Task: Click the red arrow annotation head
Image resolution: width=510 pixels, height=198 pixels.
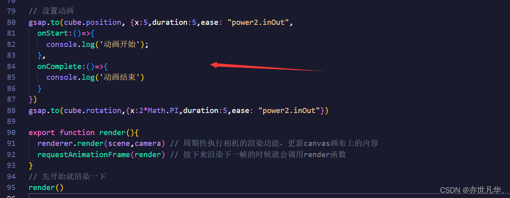Action: pyautogui.click(x=215, y=65)
